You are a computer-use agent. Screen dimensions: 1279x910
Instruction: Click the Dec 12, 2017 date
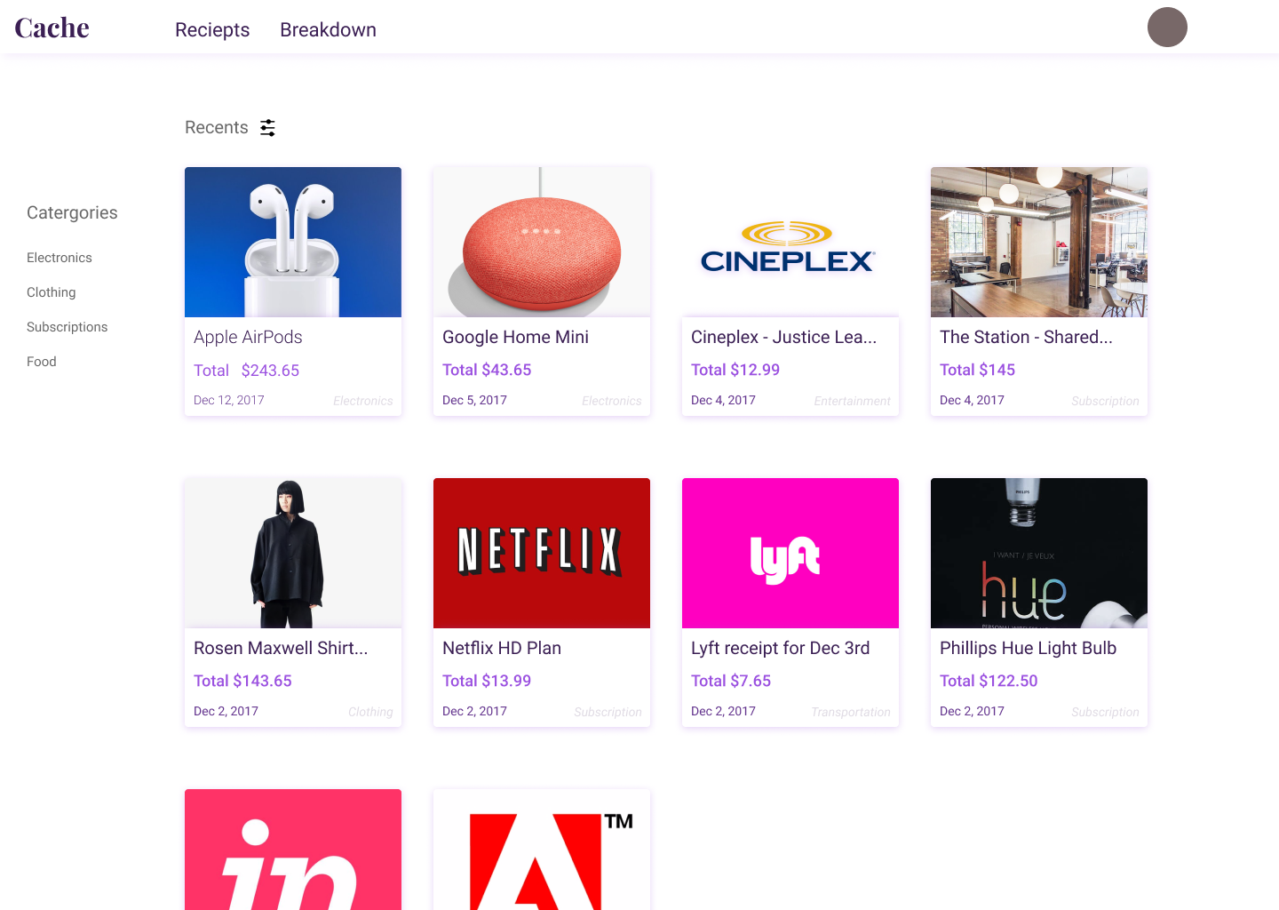coord(229,401)
